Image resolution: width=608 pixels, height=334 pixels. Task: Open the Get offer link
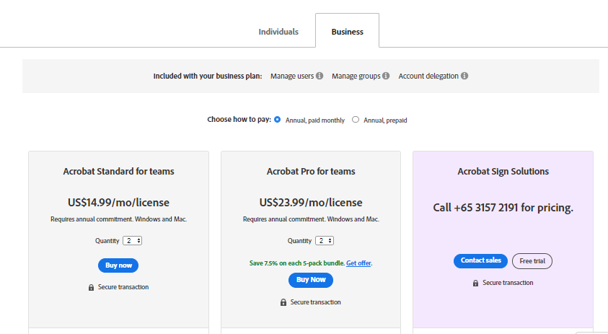point(359,263)
